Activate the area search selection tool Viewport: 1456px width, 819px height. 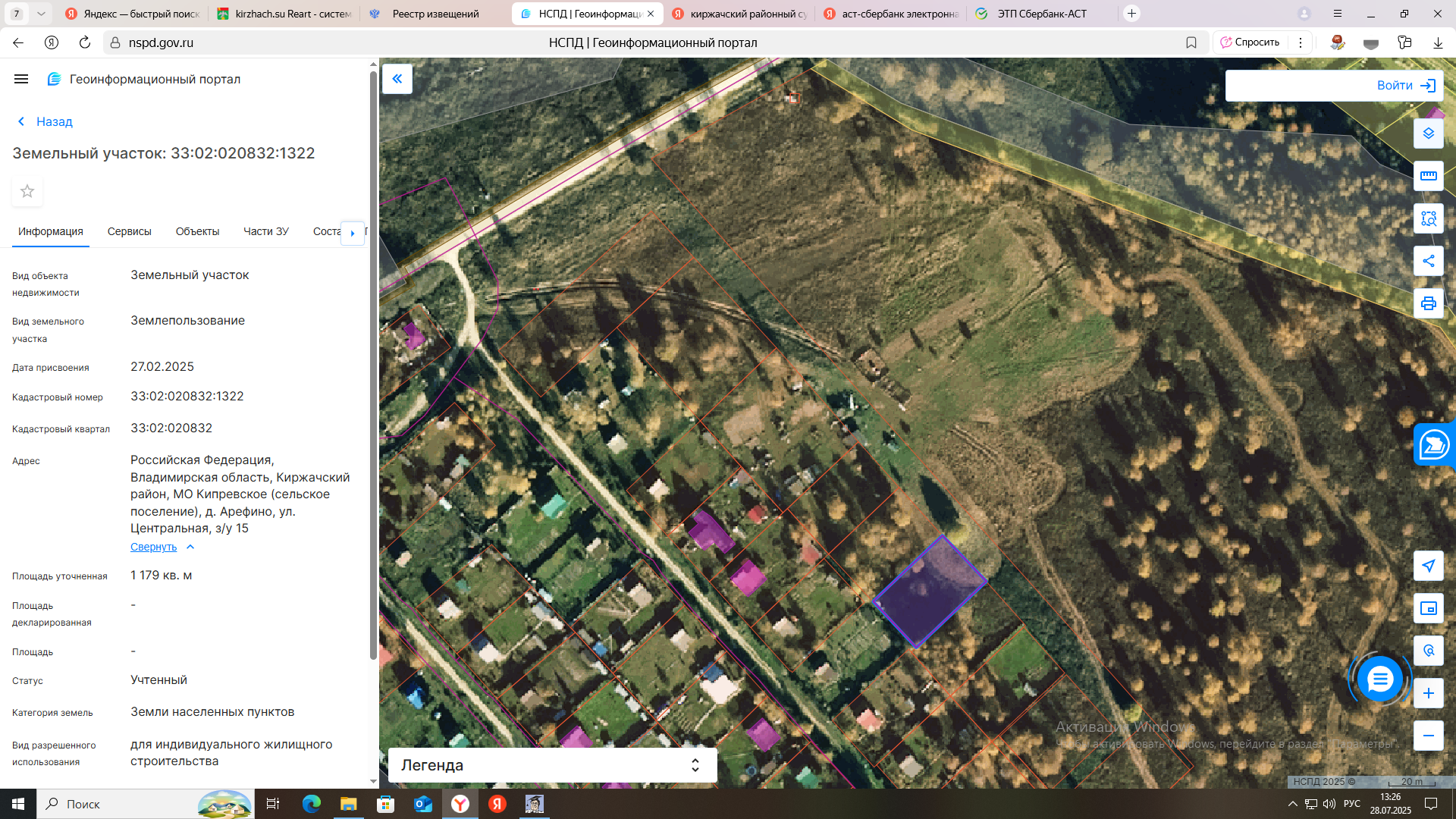pos(1428,218)
